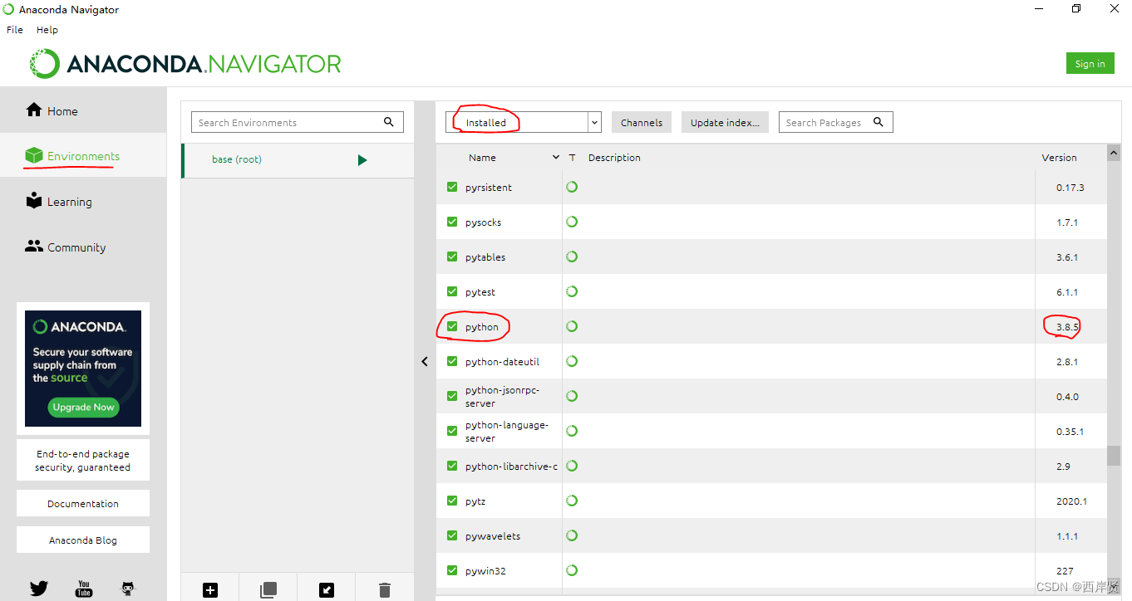Go to the Learning section
Viewport: 1132px width, 601px height.
(x=83, y=202)
